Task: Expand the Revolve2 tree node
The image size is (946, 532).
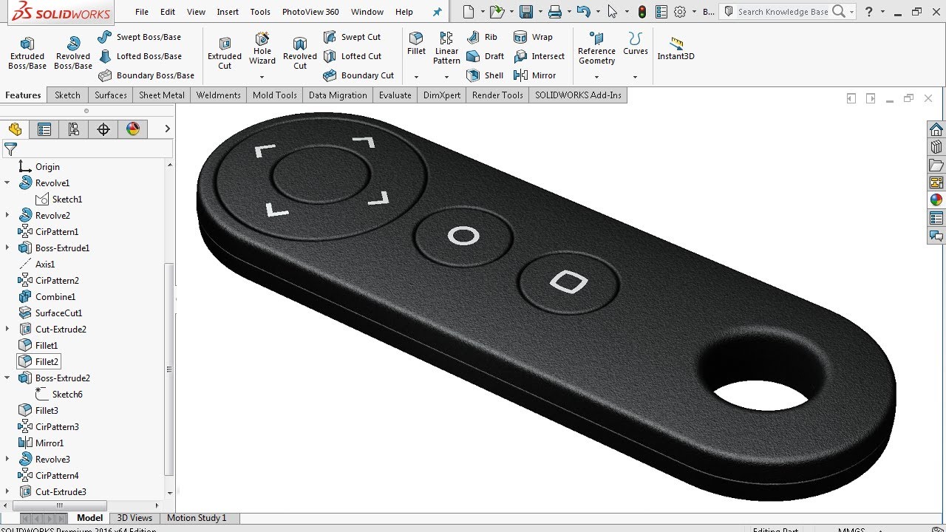Action: (7, 215)
